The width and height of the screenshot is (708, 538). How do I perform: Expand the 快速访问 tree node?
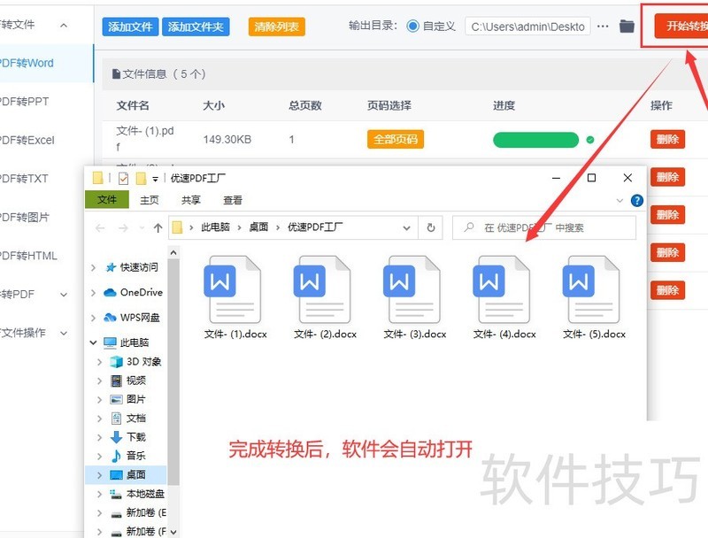95,267
